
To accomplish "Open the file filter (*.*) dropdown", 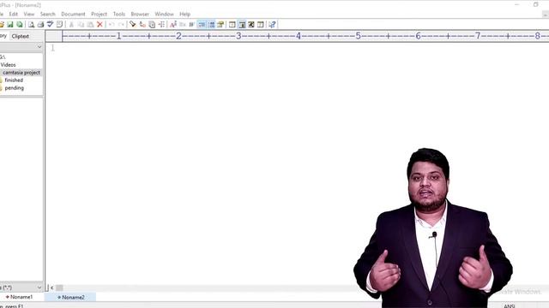I will (x=39, y=287).
